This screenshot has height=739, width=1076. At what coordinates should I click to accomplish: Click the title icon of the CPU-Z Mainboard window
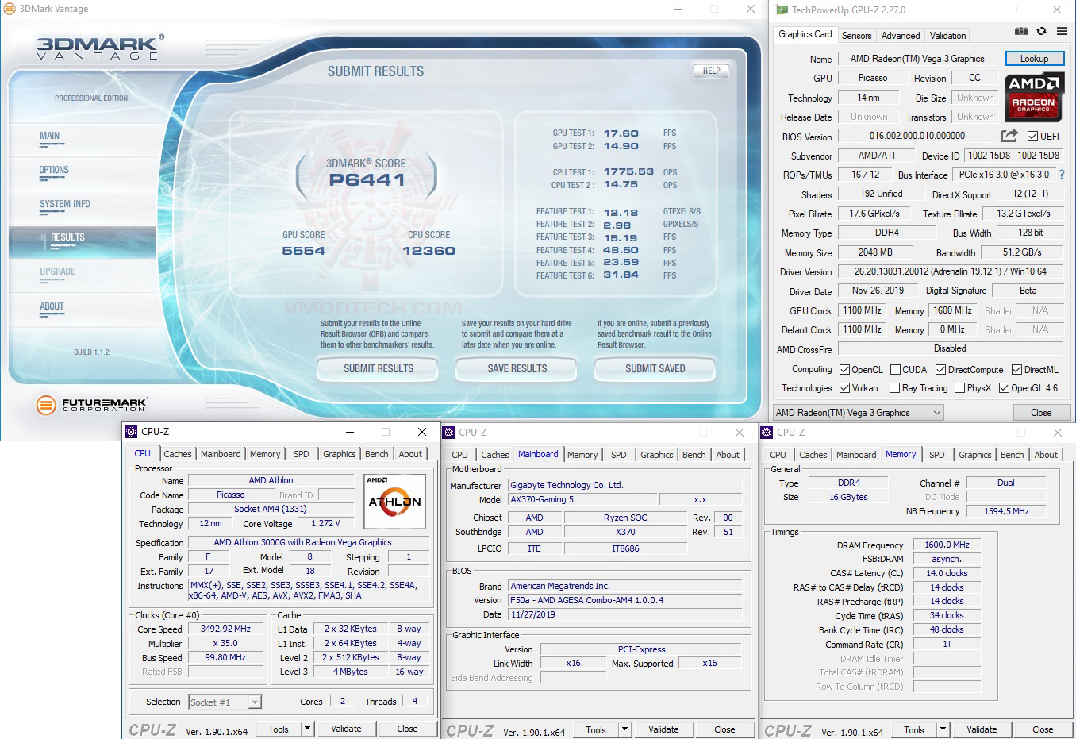(448, 433)
